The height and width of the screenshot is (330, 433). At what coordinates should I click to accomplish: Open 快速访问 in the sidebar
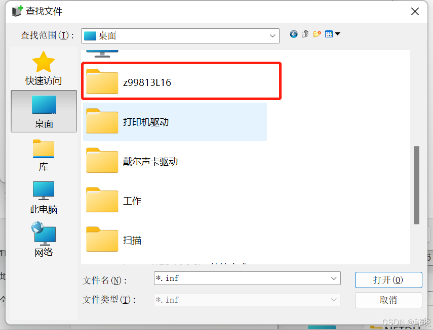coord(44,68)
